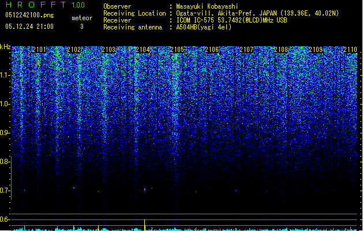
Task: Click the Observer field label
Action: point(117,6)
